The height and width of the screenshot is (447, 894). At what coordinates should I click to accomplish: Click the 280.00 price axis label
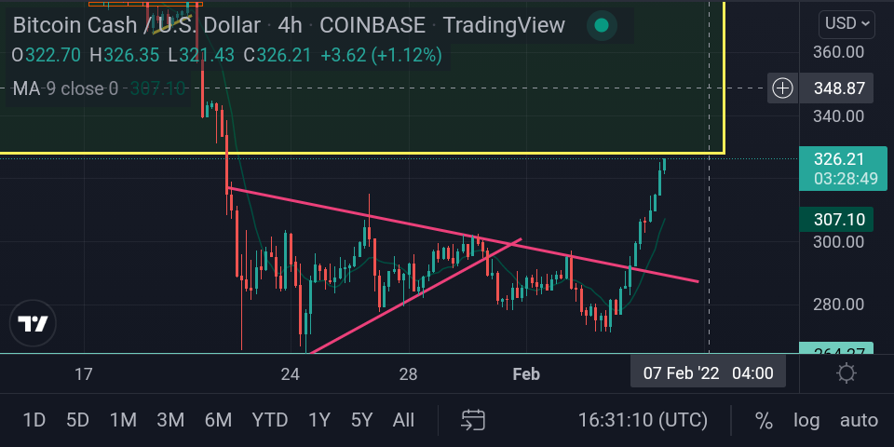(x=838, y=305)
